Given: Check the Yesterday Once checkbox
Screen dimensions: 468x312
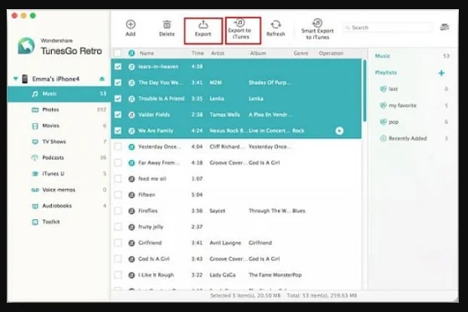Looking at the screenshot, I should pos(118,146).
